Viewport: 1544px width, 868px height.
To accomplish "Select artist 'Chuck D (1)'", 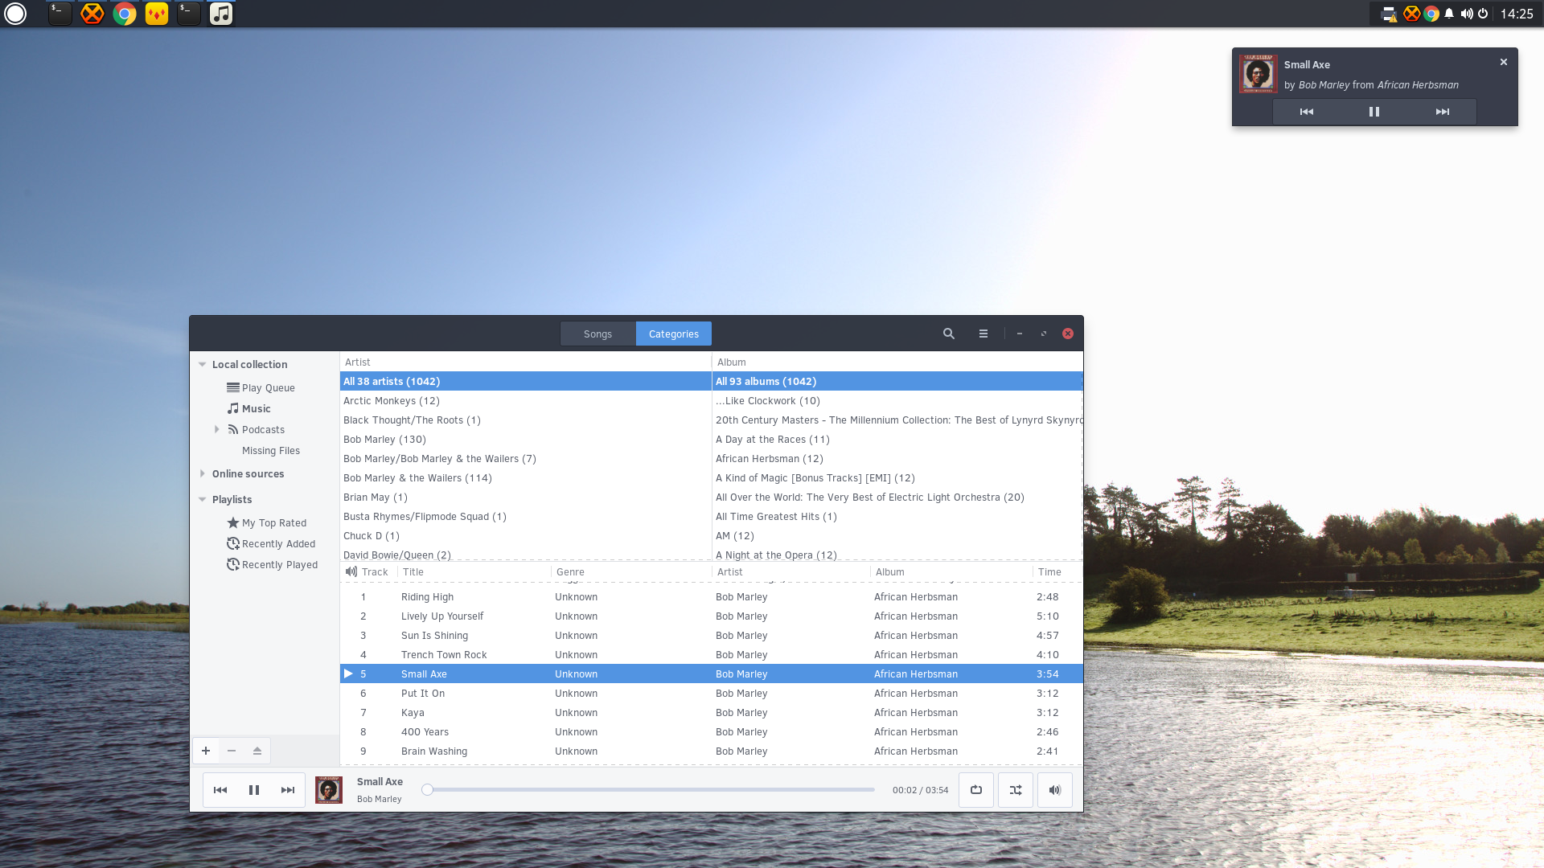I will [x=526, y=535].
